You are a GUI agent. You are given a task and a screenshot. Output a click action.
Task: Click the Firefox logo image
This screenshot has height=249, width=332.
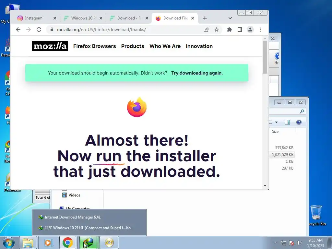(x=137, y=107)
